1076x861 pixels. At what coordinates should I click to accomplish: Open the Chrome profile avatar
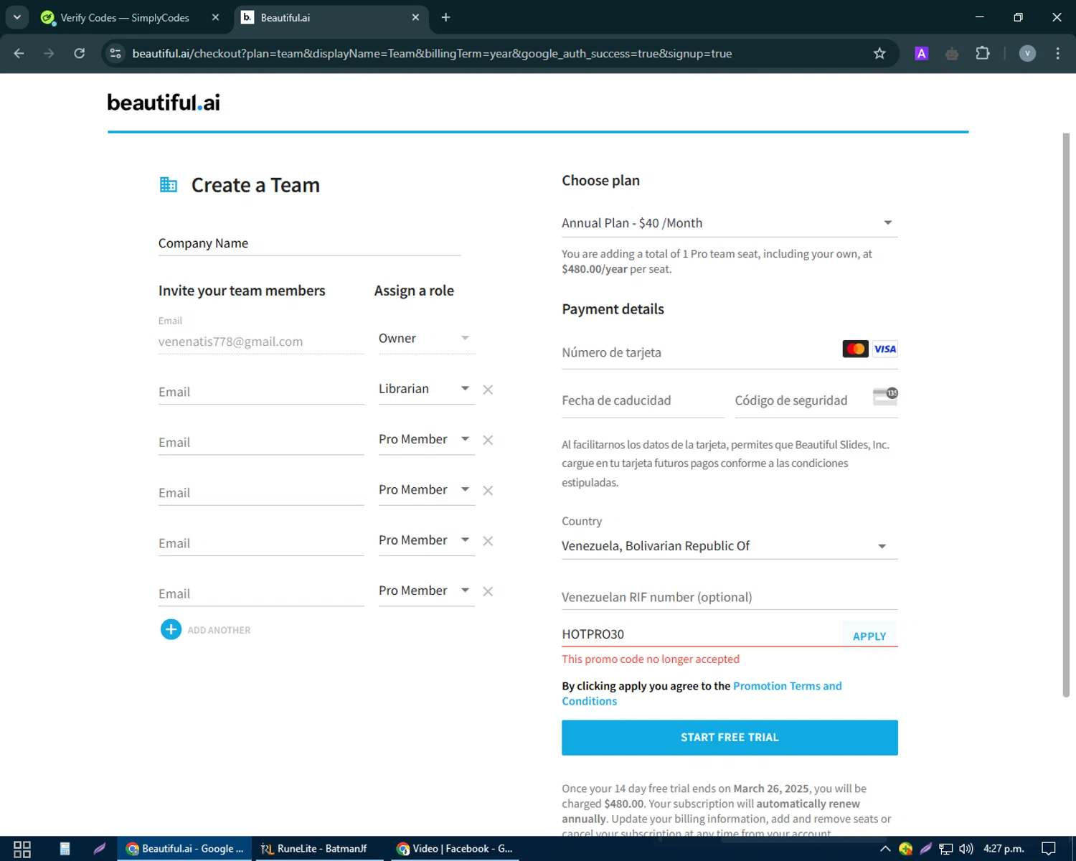(x=1027, y=53)
